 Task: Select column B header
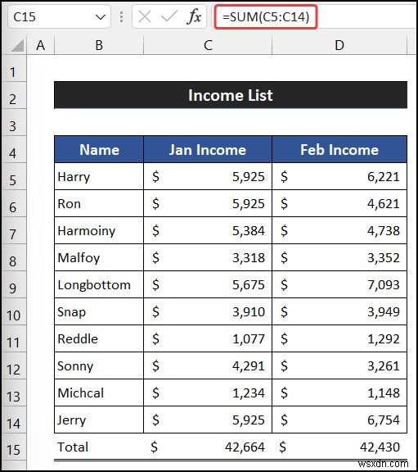tap(99, 45)
